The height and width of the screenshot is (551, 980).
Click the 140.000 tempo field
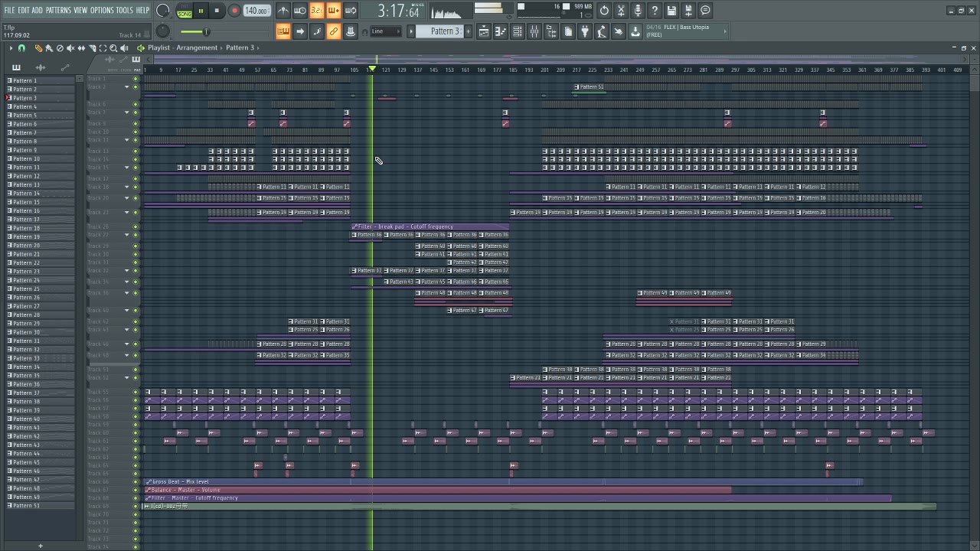pos(256,11)
